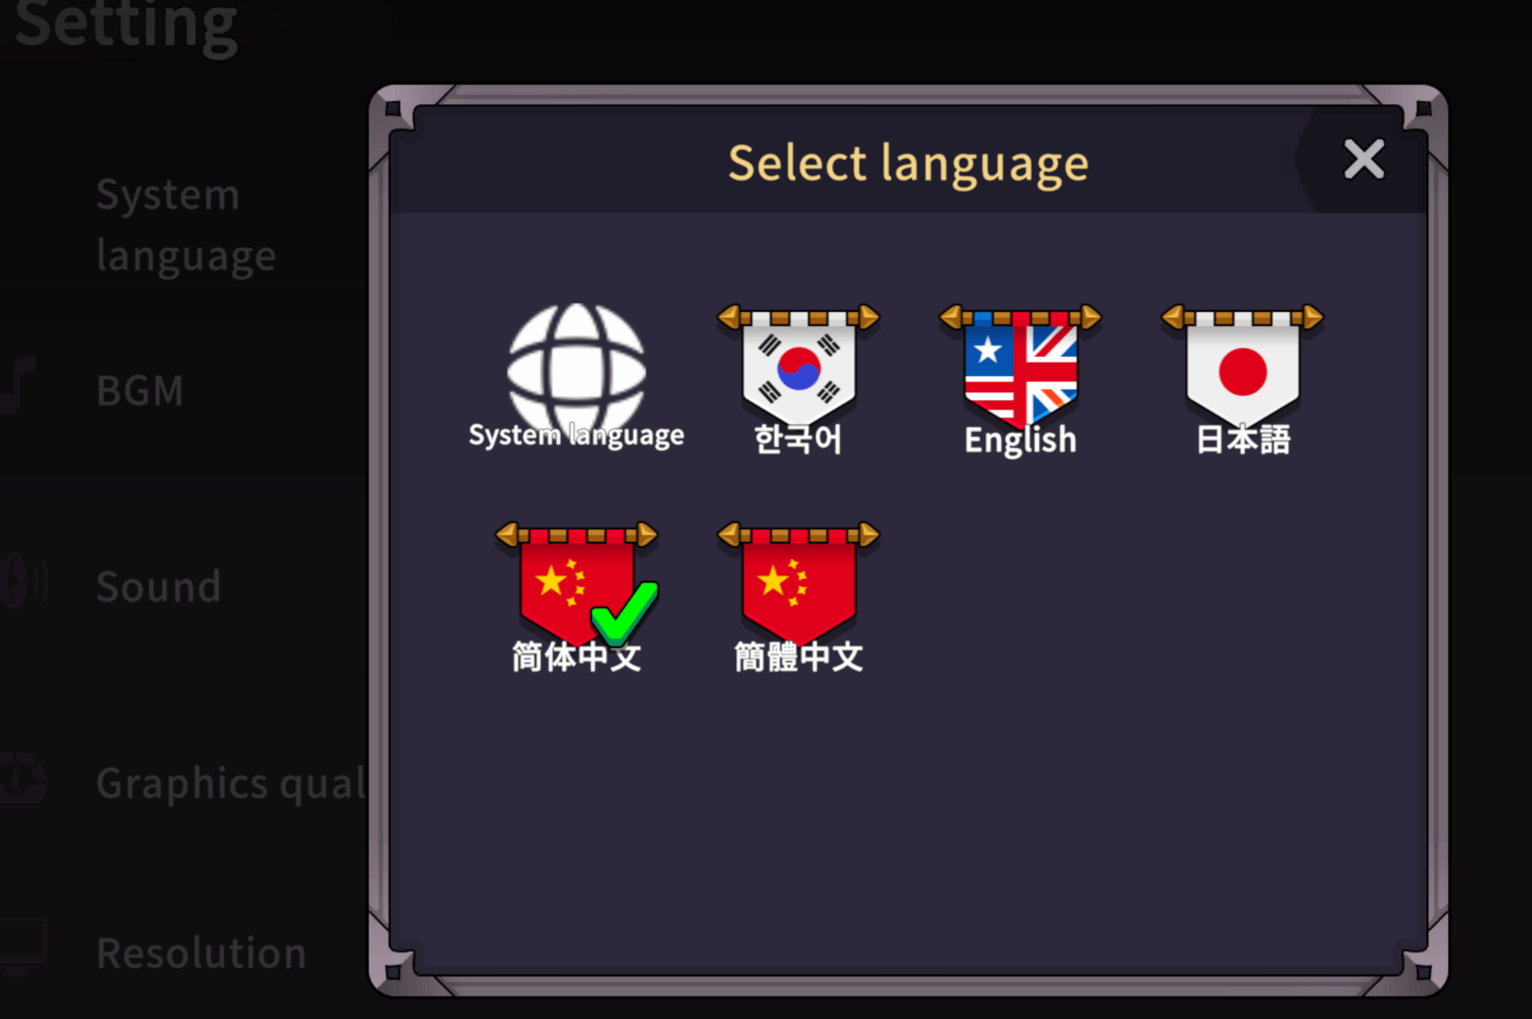Select the Traditional Chinese flag banner
The height and width of the screenshot is (1019, 1532).
(x=798, y=582)
